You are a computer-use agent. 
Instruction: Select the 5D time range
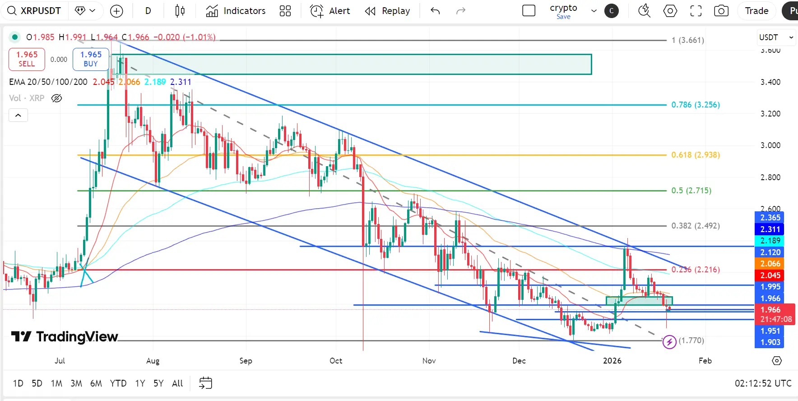37,383
